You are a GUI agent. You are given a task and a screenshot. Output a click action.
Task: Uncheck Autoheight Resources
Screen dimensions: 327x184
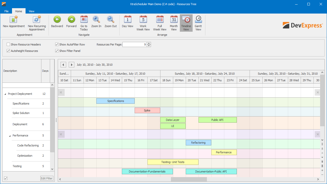(8, 51)
